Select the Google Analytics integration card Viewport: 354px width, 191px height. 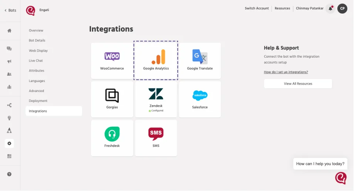[156, 61]
